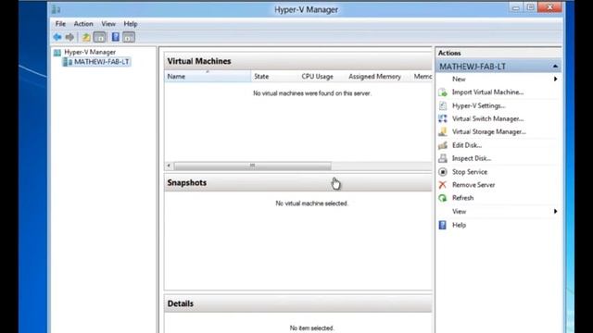The image size is (593, 333).
Task: Toggle the Show/Hide Console Tree toolbar icon
Action: [100, 37]
